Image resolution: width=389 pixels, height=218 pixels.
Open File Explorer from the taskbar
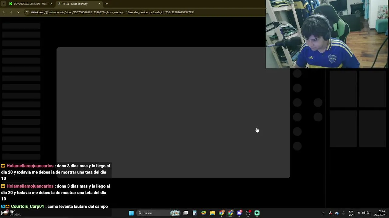click(x=212, y=213)
